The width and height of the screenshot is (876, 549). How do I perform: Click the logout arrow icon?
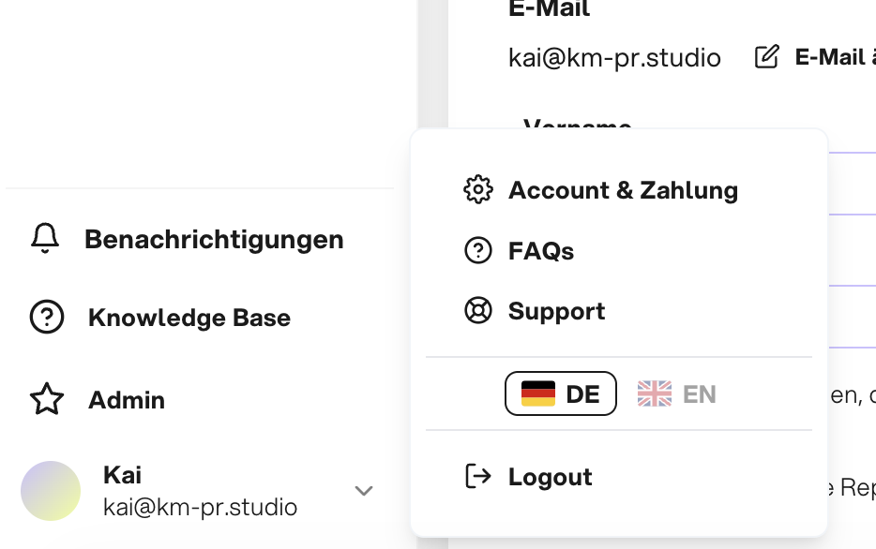click(478, 477)
